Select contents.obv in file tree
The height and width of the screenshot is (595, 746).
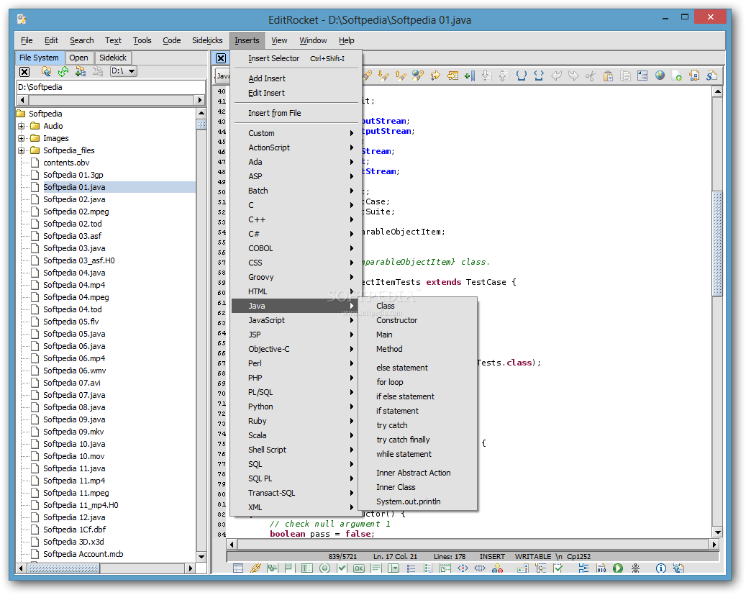point(66,163)
